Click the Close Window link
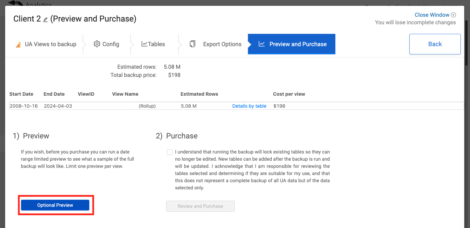The height and width of the screenshot is (228, 470). [432, 15]
